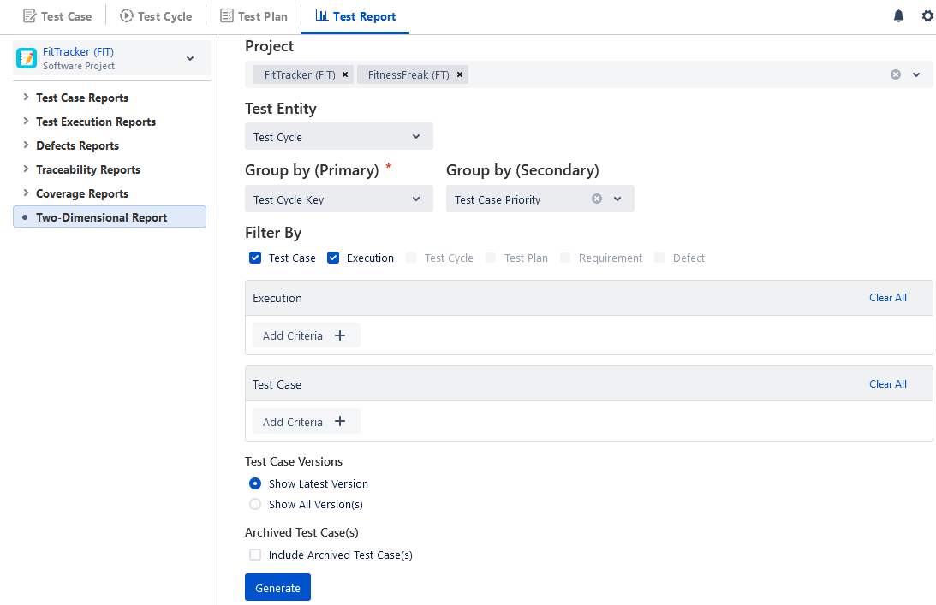
Task: Open the Group by (Primary) dropdown
Action: pos(339,199)
